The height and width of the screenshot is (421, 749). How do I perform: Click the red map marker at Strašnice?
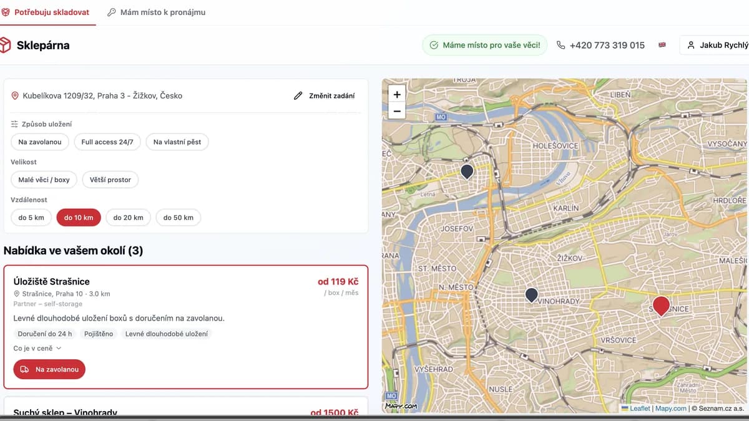(661, 306)
